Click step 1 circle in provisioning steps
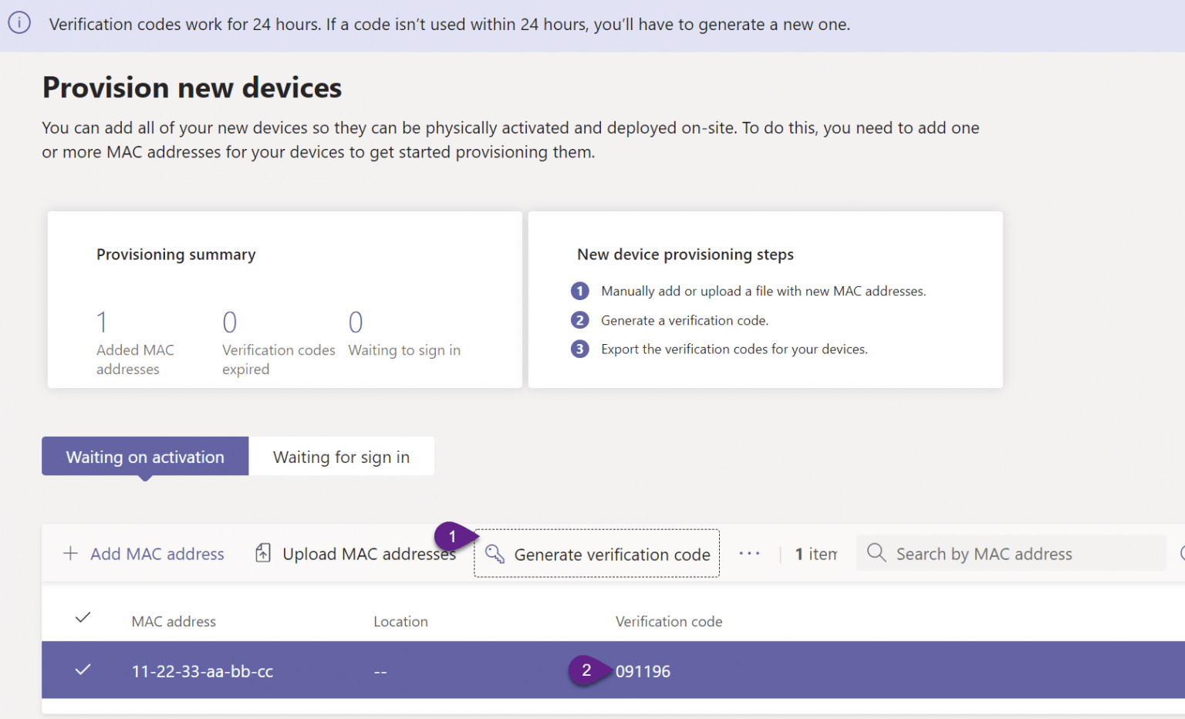1185x719 pixels. pos(579,291)
